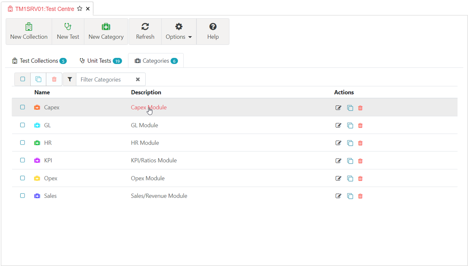This screenshot has height=266, width=468.
Task: Create a New Test via stethoscope icon
Action: (68, 27)
